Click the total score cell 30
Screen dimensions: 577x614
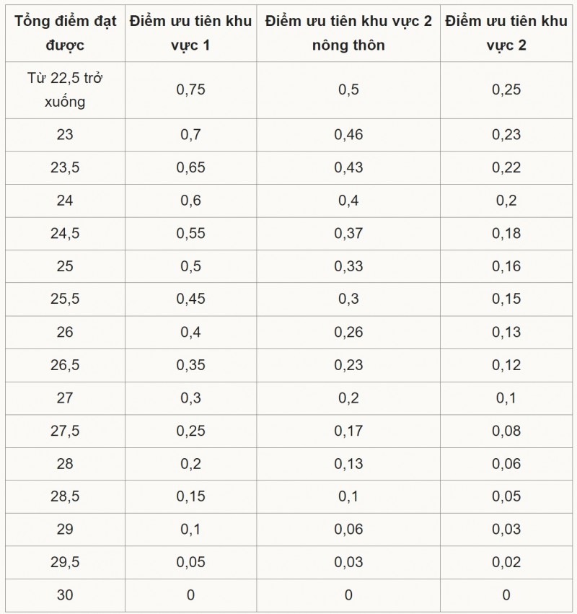(x=65, y=595)
